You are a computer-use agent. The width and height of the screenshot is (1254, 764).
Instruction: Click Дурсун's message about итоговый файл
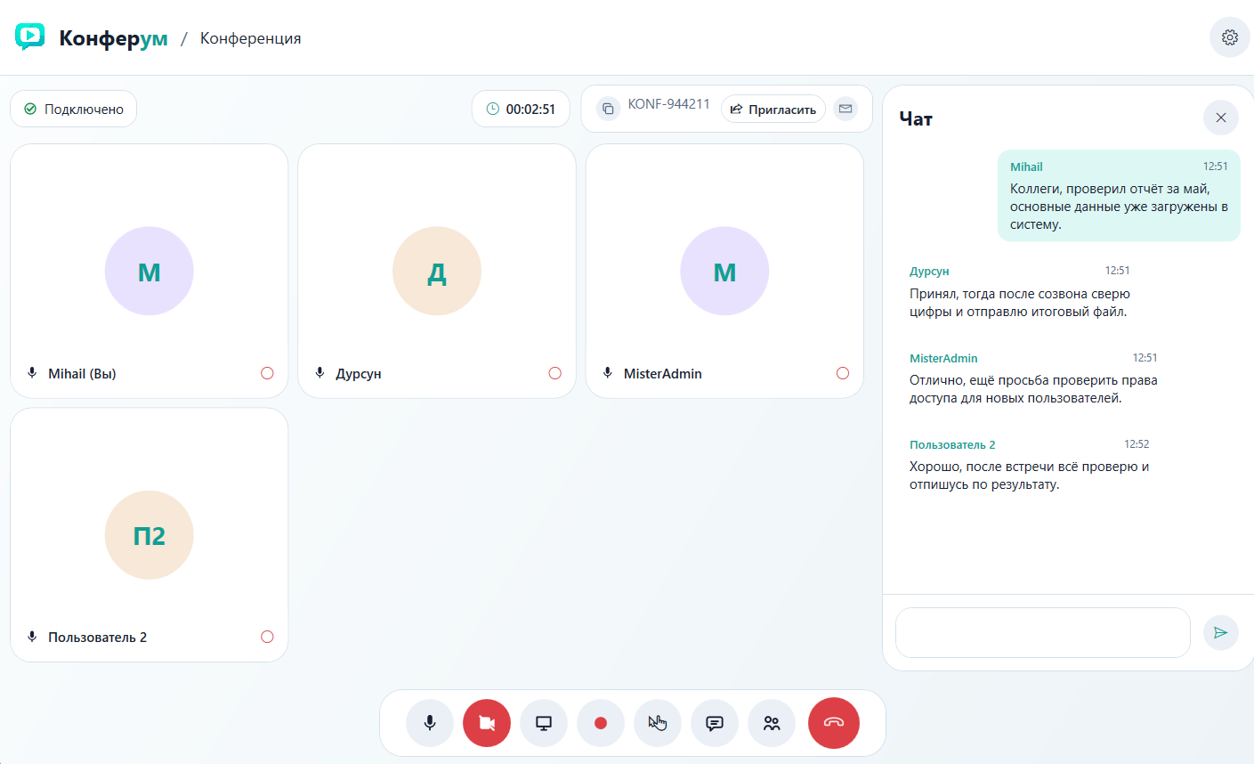(1020, 303)
